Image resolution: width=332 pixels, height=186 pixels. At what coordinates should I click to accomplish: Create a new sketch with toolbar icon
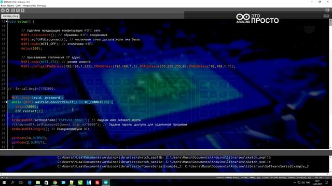(13, 10)
